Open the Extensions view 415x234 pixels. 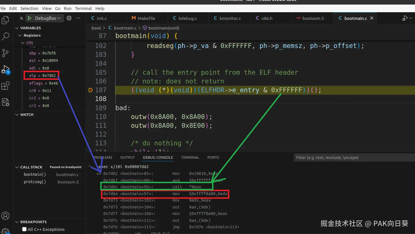pyautogui.click(x=5, y=85)
